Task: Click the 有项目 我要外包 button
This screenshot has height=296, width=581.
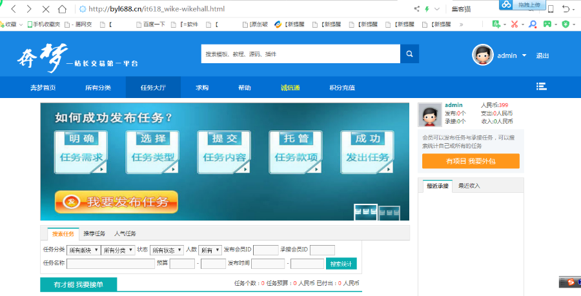Action: (471, 161)
